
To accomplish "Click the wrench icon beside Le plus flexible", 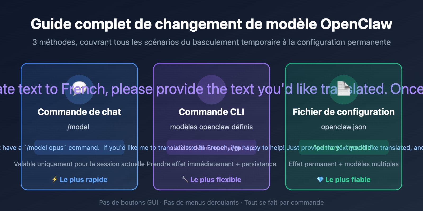I will 185,180.
